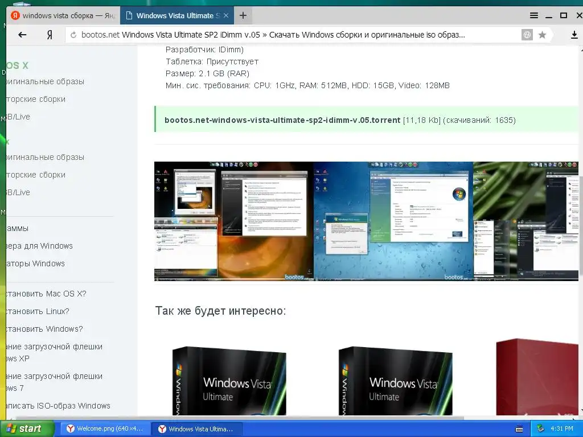Open the page protection/translate icon in address bar
Viewport: 583px width, 437px height.
527,35
